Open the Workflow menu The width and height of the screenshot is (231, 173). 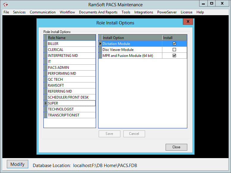[x=67, y=12]
